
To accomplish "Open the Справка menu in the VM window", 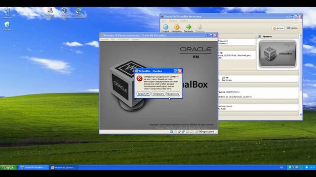I will (136, 40).
